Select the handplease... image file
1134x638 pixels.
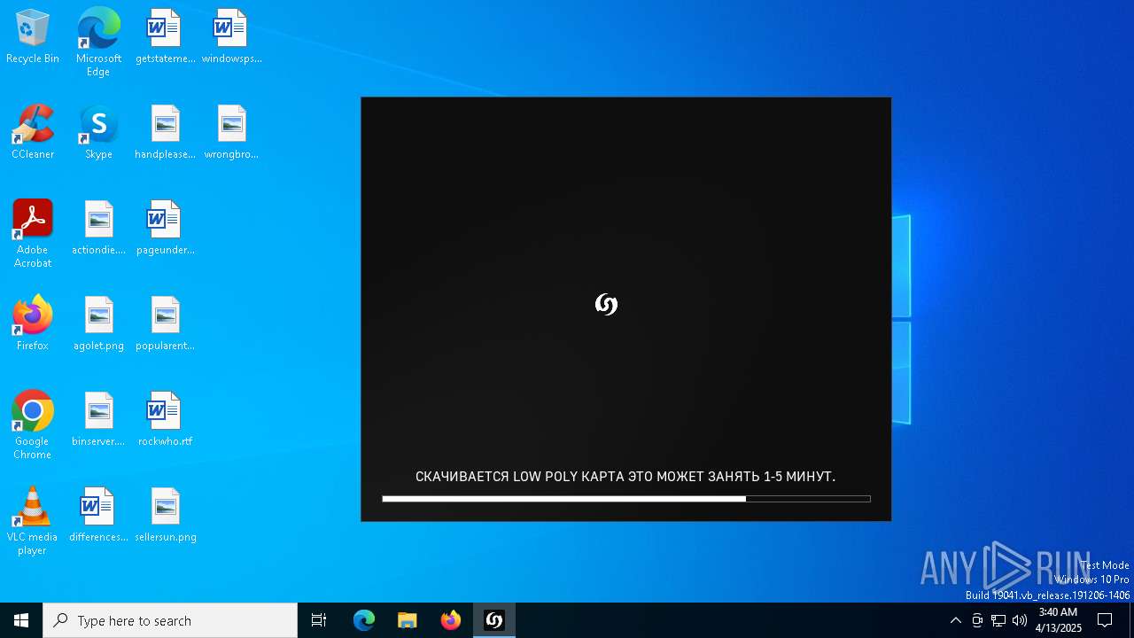tap(165, 132)
